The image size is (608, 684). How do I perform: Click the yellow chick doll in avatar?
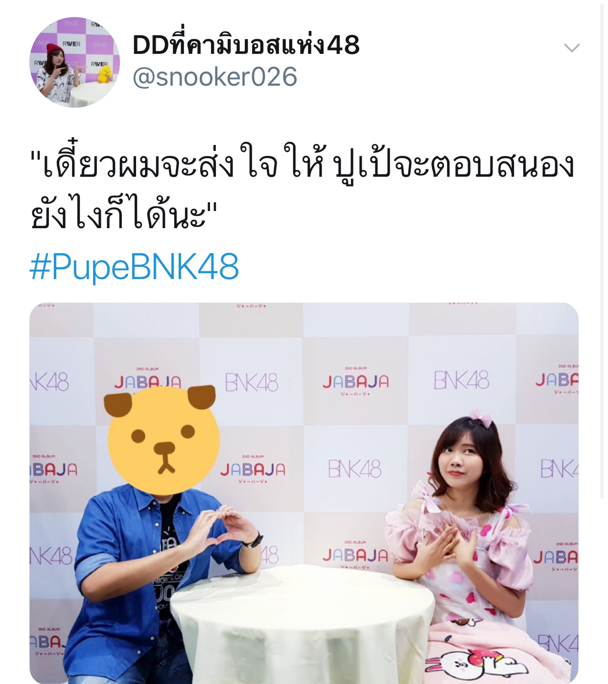(105, 75)
